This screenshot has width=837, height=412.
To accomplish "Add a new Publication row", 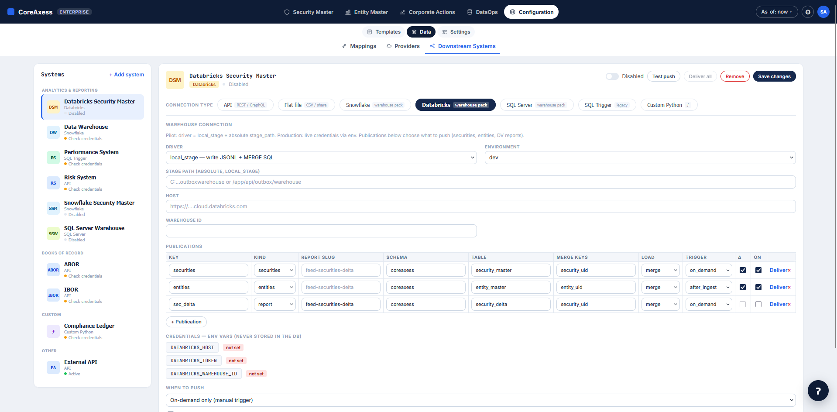I will tap(186, 322).
